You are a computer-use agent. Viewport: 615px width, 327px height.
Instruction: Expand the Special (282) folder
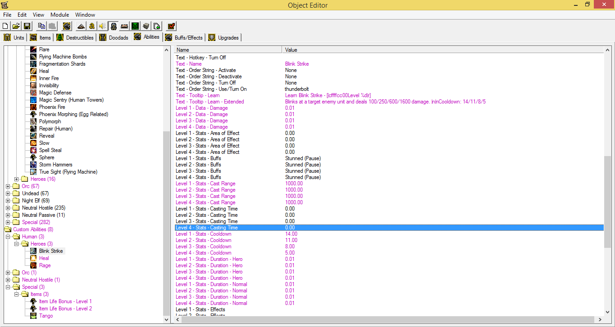(x=8, y=222)
